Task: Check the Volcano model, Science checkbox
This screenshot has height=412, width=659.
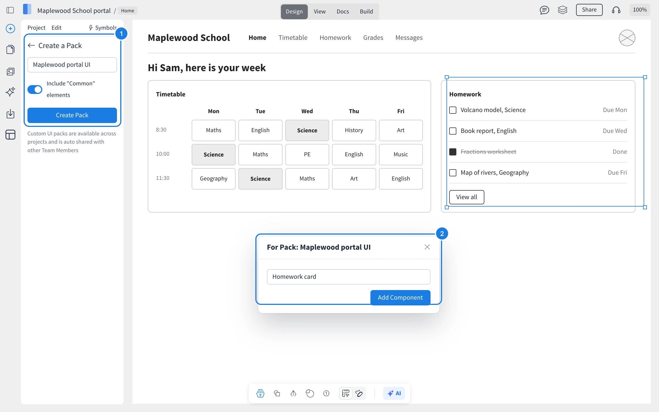Action: pyautogui.click(x=453, y=110)
